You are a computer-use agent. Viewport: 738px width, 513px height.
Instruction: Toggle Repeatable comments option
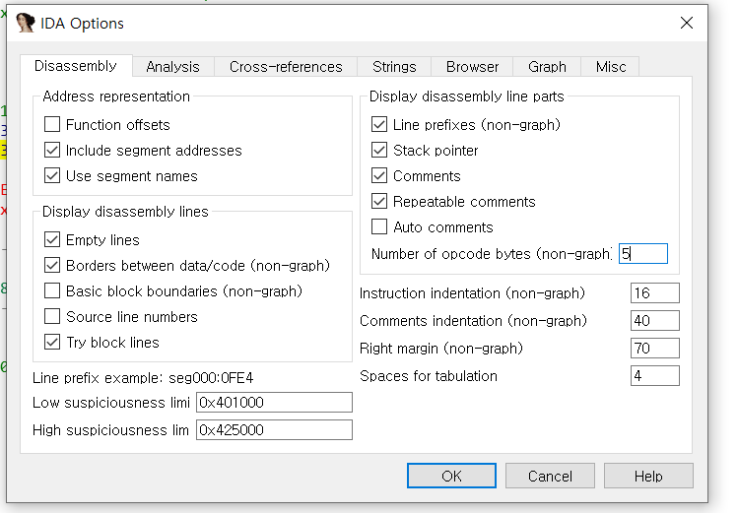click(379, 201)
